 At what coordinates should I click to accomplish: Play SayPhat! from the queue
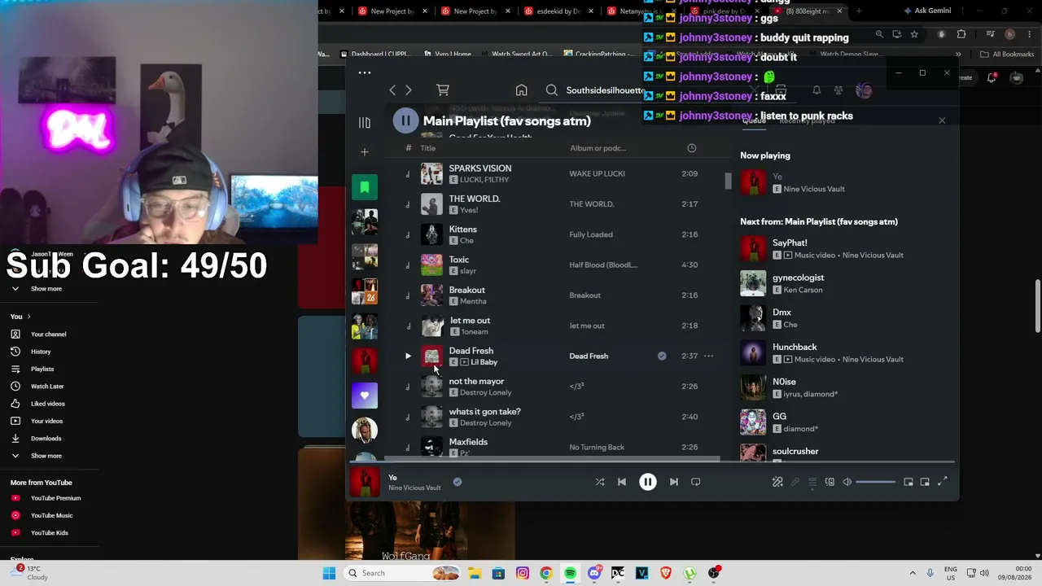[753, 248]
